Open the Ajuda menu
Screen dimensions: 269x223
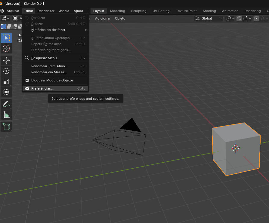(78, 11)
